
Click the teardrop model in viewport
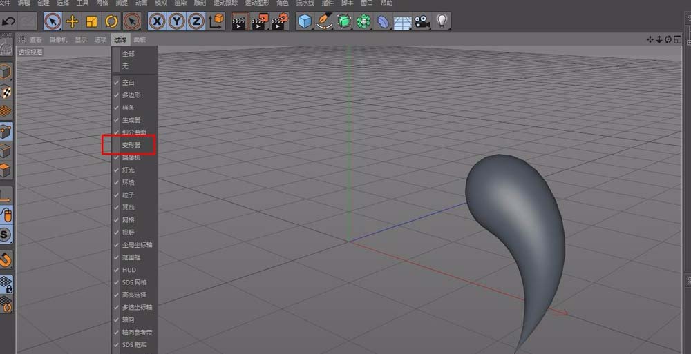[x=517, y=221]
